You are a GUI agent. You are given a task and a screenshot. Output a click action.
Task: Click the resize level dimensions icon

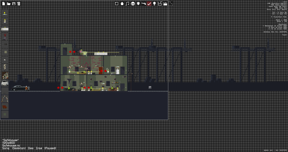160,4
